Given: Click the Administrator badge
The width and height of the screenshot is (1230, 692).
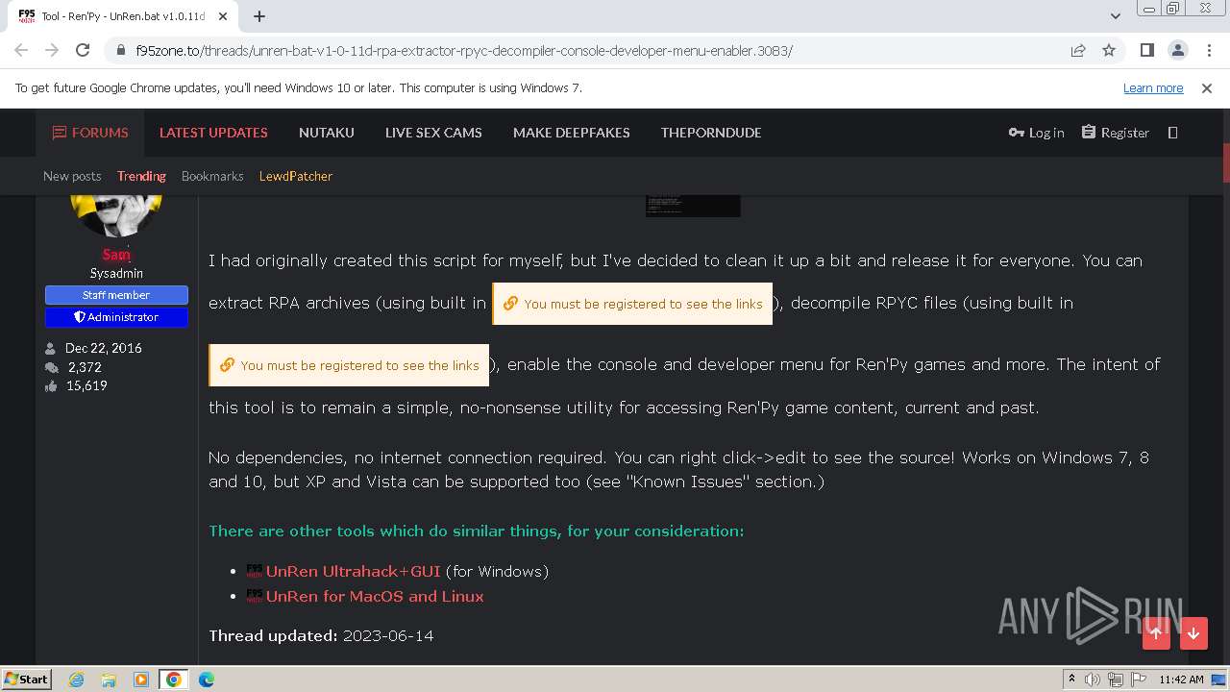Looking at the screenshot, I should tap(116, 317).
